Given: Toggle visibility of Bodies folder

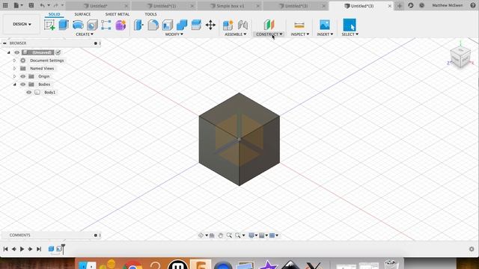Looking at the screenshot, I should [23, 84].
